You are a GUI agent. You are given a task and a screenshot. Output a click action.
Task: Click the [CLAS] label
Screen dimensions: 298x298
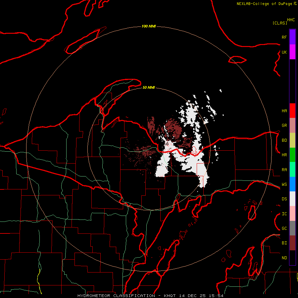pos(280,23)
